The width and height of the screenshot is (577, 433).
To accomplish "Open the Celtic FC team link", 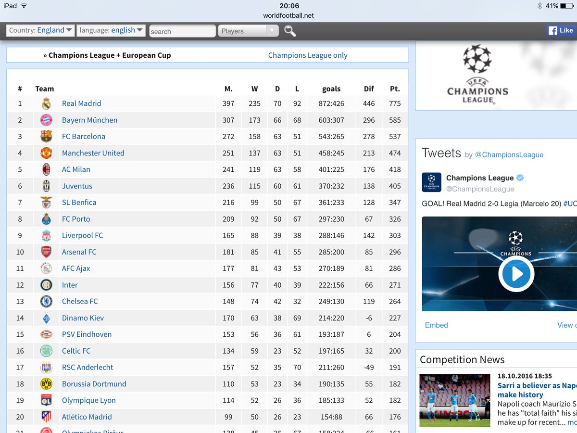I will pyautogui.click(x=76, y=351).
